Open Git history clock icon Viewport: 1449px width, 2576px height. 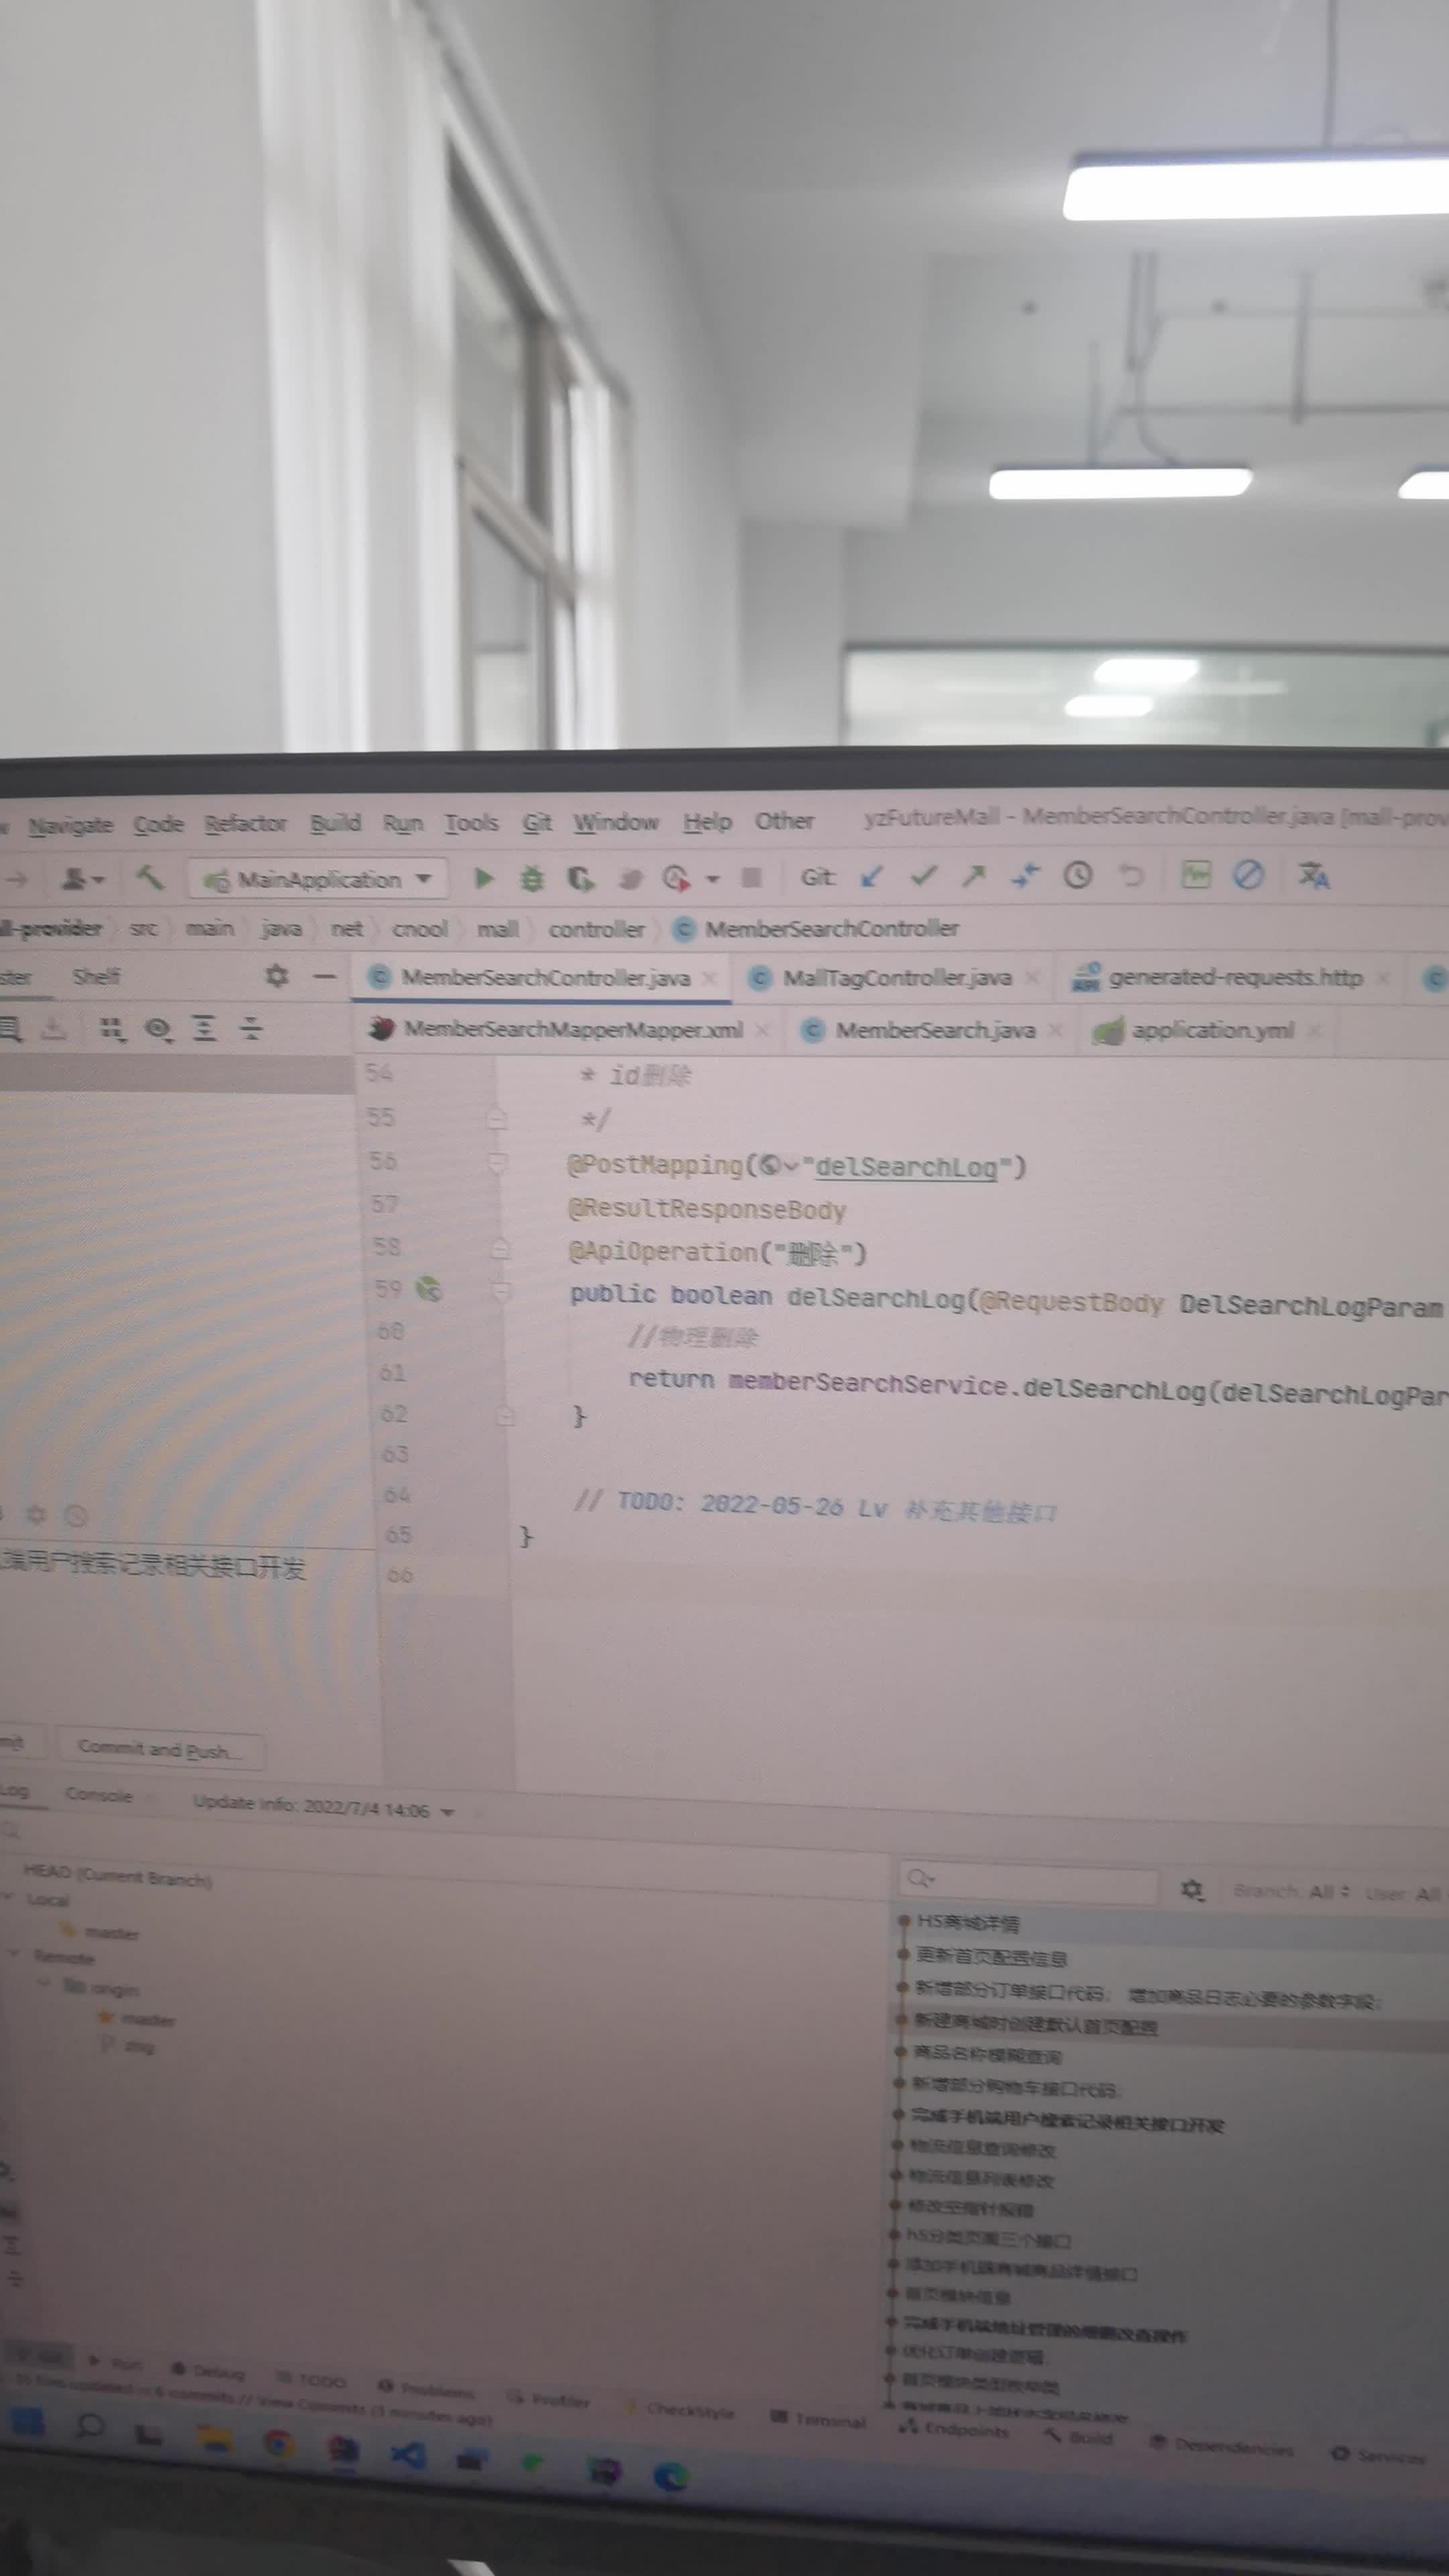click(1077, 876)
